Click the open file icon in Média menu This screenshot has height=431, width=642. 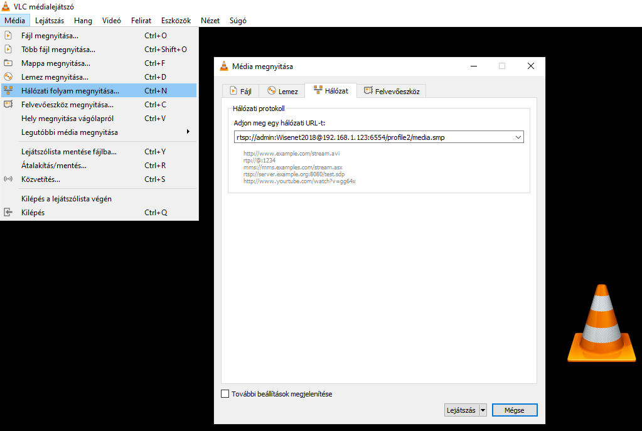(x=8, y=36)
